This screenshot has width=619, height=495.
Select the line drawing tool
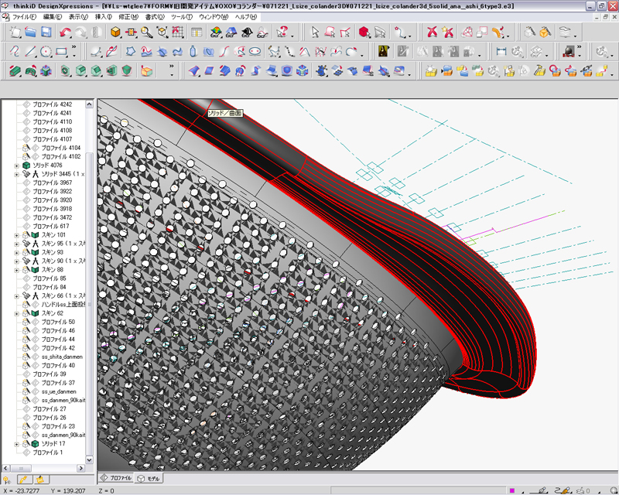click(30, 51)
